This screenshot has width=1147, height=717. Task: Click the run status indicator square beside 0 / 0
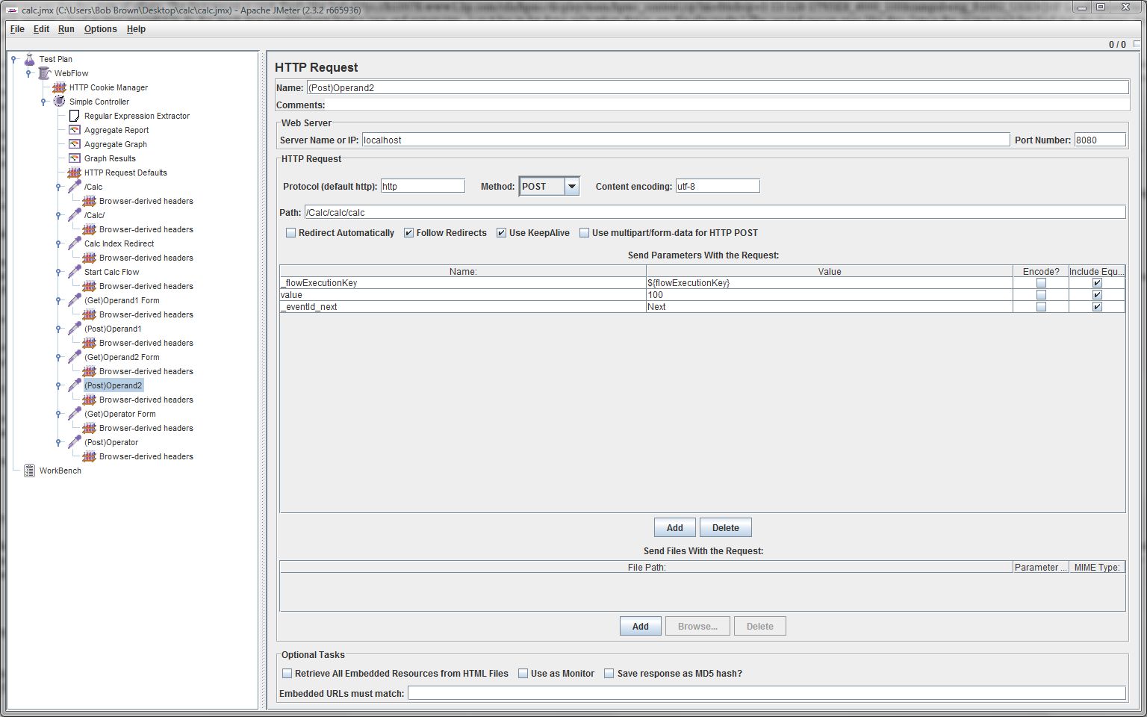point(1137,44)
